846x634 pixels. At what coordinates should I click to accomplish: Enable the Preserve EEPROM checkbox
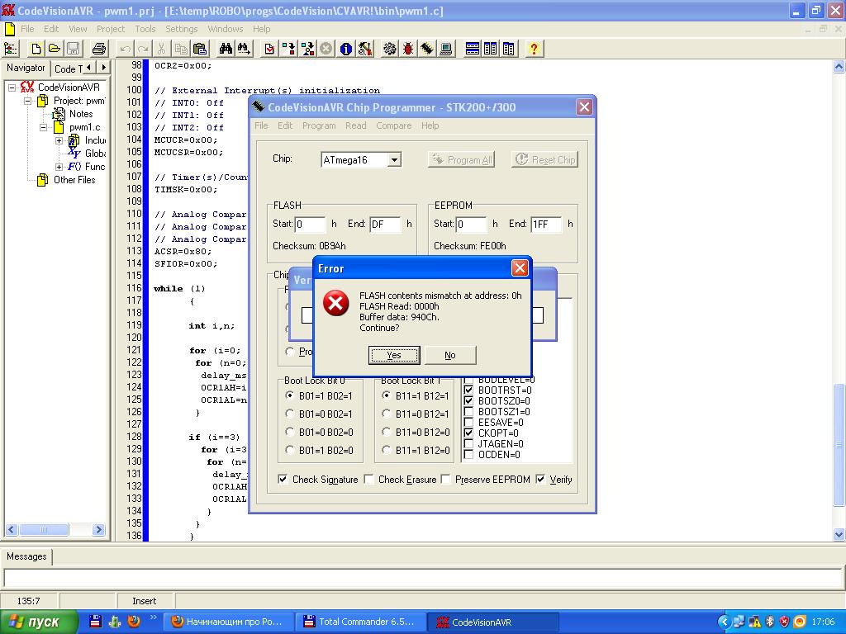[x=446, y=479]
